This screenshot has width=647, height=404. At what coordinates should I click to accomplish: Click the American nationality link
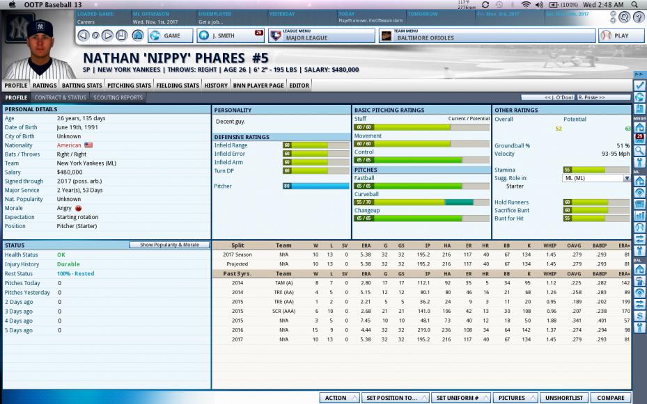tap(69, 145)
